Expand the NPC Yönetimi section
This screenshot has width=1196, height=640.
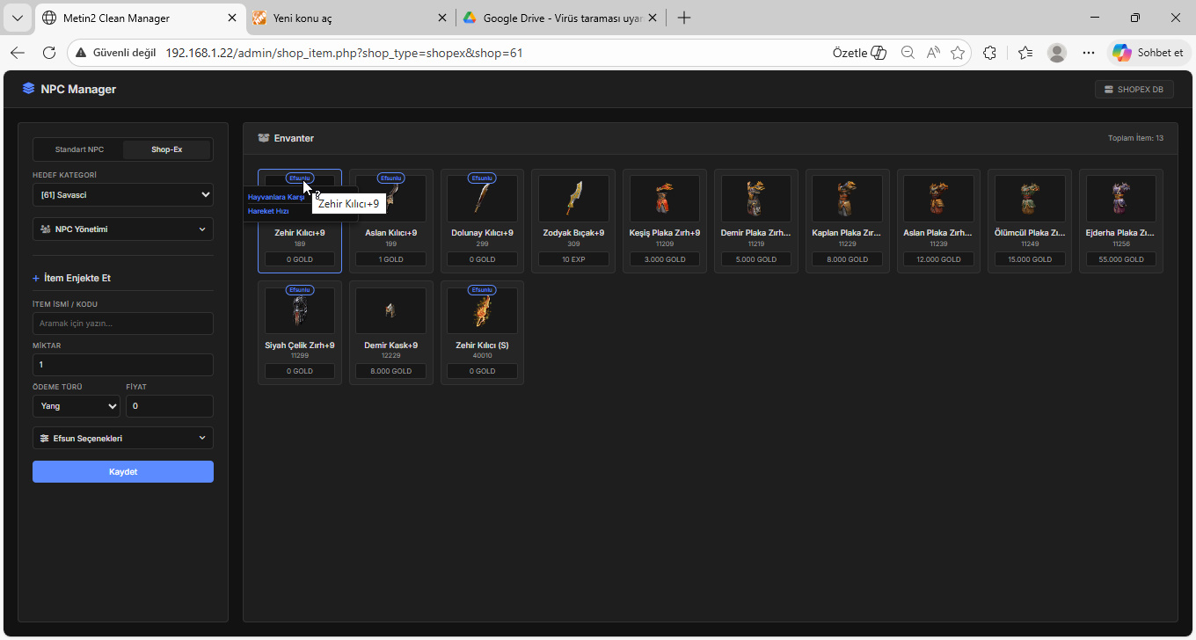tap(123, 229)
